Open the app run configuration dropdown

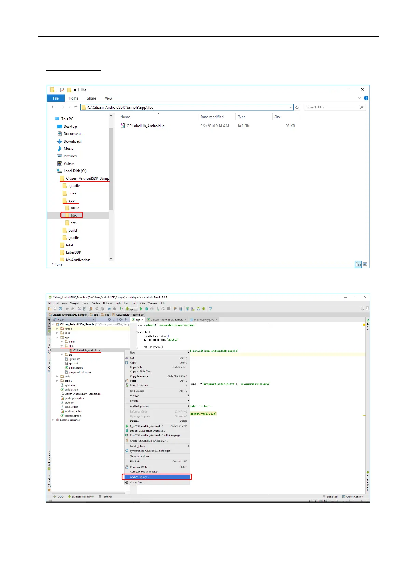[132, 309]
